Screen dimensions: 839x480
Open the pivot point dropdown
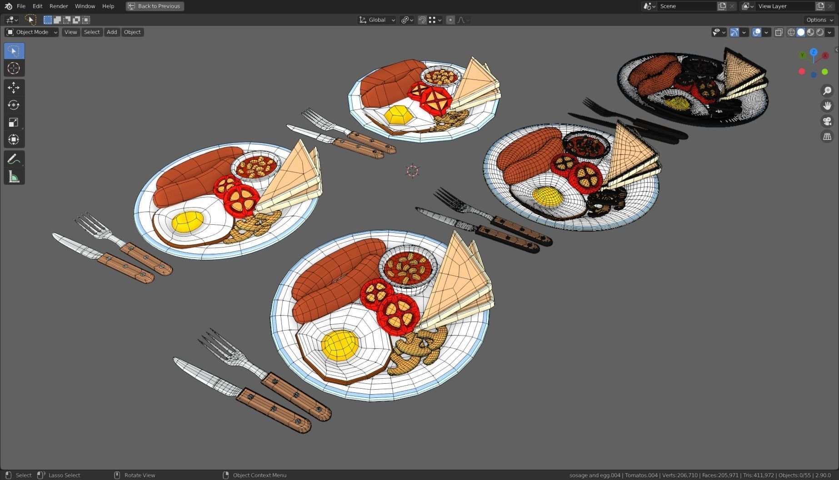407,20
